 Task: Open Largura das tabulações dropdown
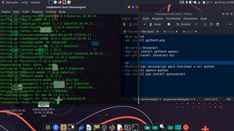179,99
